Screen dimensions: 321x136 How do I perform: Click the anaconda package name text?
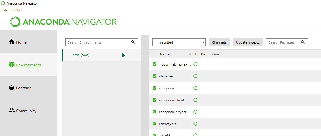(x=166, y=88)
